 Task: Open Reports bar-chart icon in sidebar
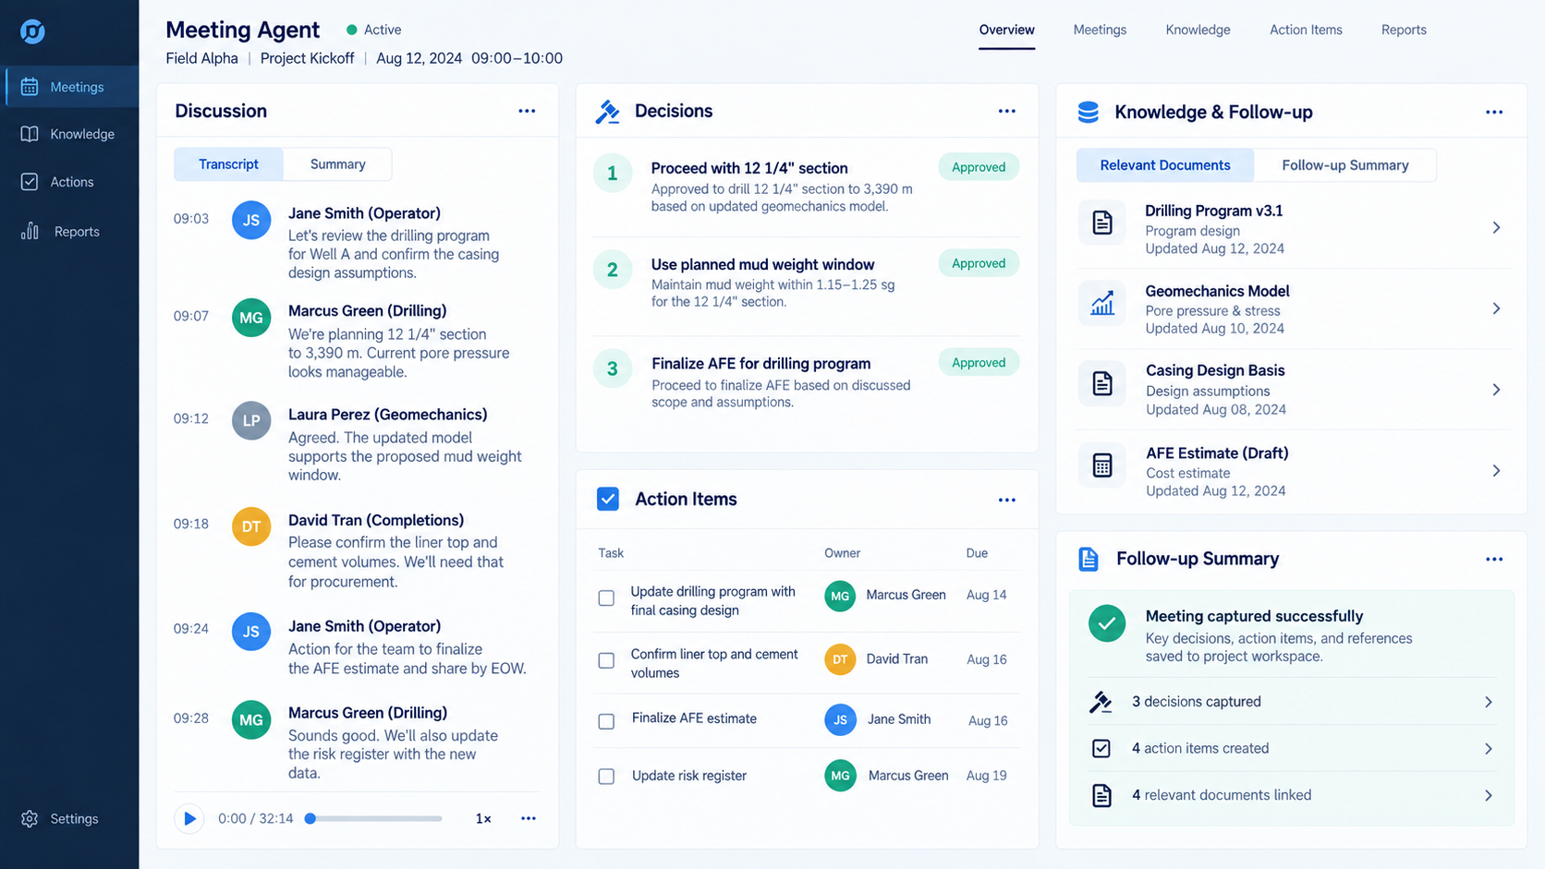30,231
